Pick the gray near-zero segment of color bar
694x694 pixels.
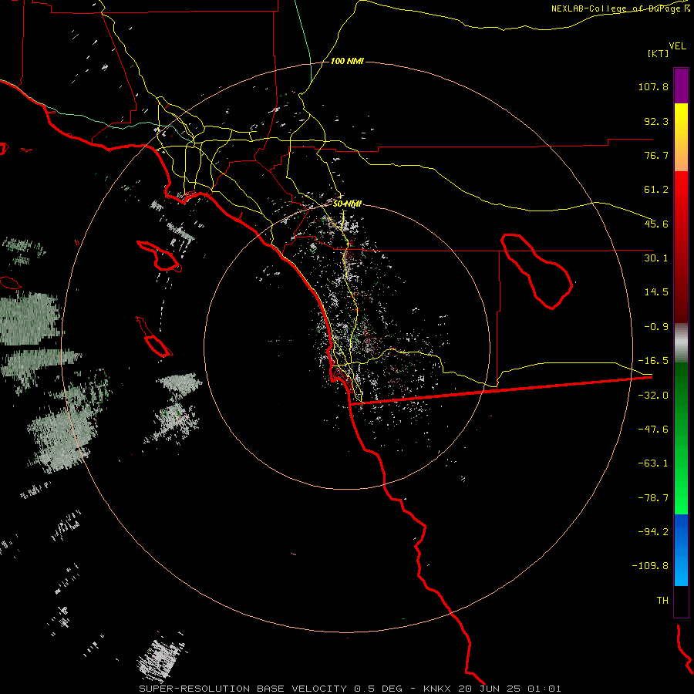click(681, 343)
